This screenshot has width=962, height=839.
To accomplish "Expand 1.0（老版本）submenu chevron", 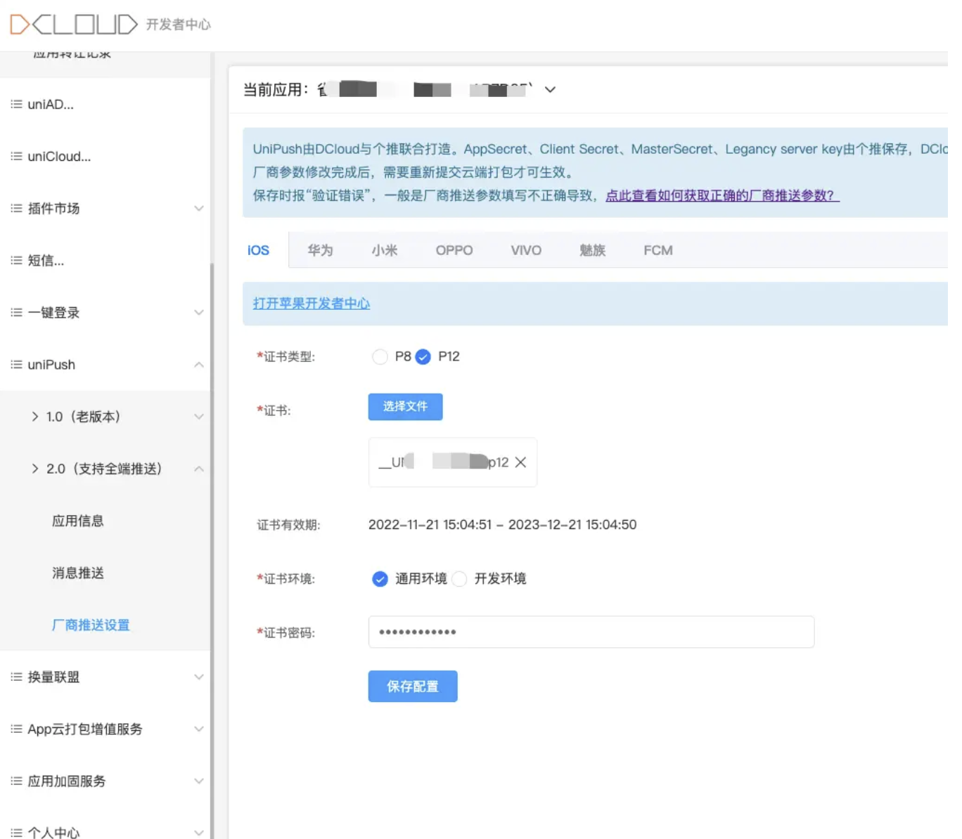I will tap(199, 417).
